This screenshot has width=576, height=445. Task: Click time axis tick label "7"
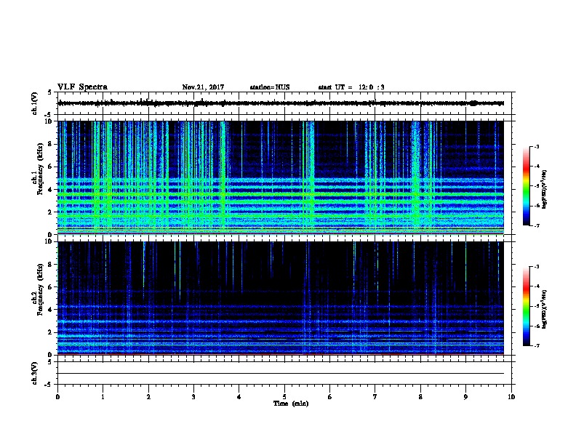coord(375,396)
